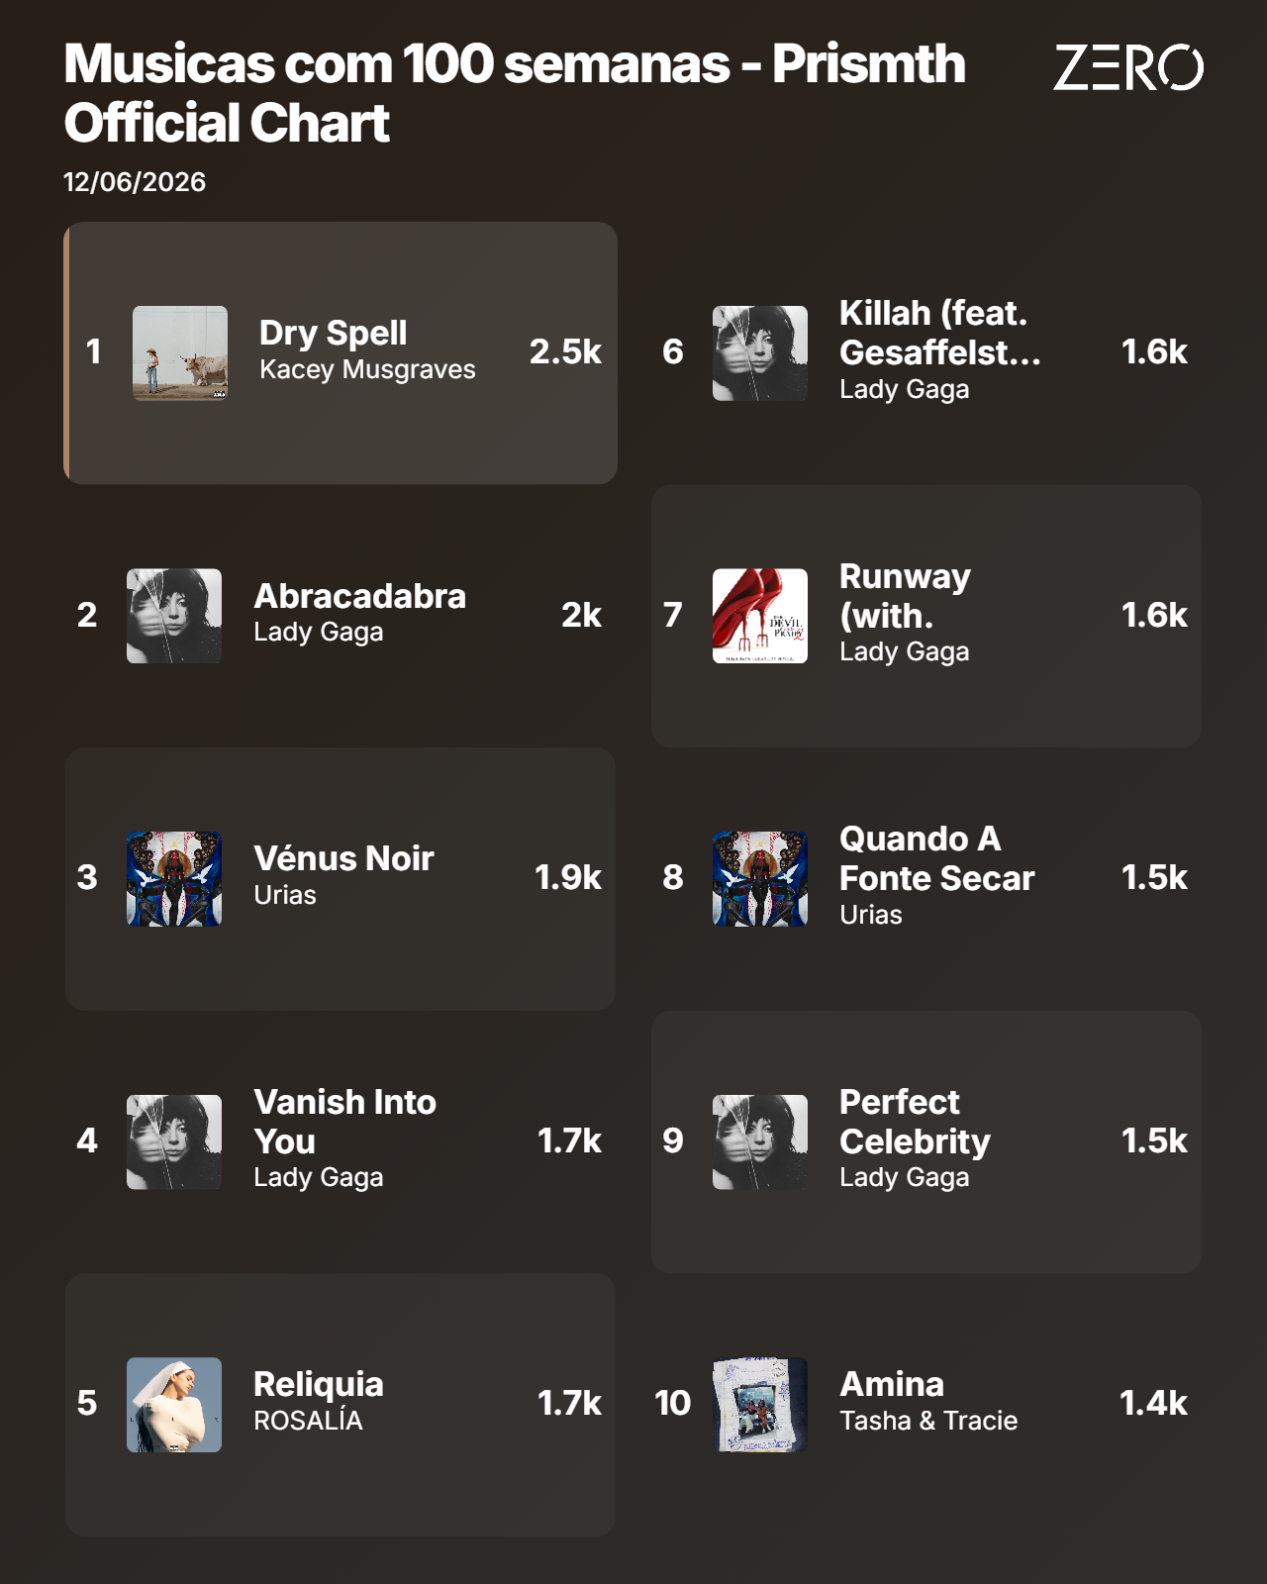Click the Runway red heels cover
The image size is (1267, 1584).
(x=760, y=616)
